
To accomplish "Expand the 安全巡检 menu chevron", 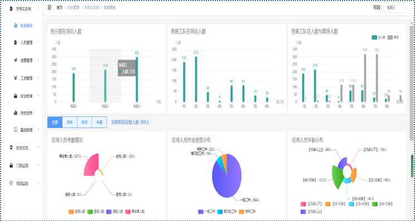I will tap(38, 148).
